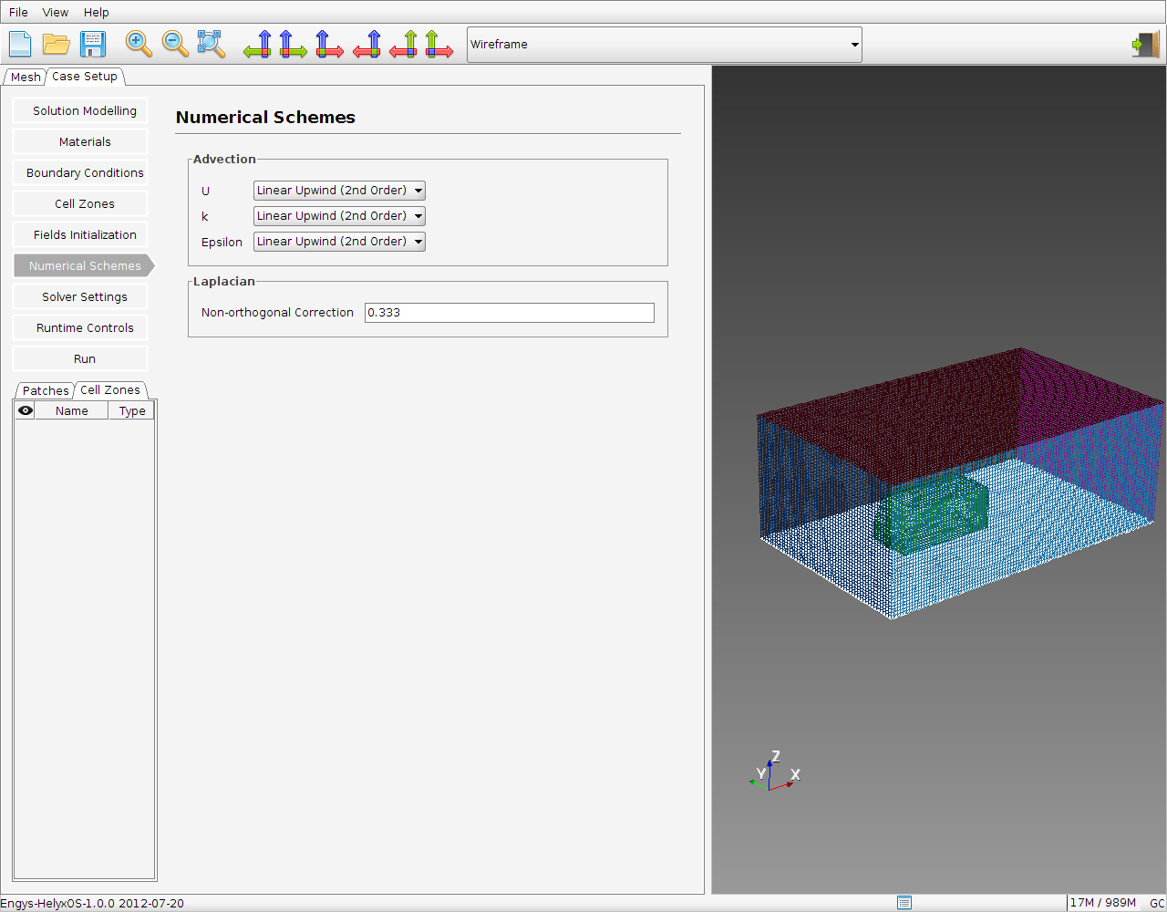This screenshot has height=912, width=1167.
Task: Set view: red right arrow, green up
Action: point(439,44)
